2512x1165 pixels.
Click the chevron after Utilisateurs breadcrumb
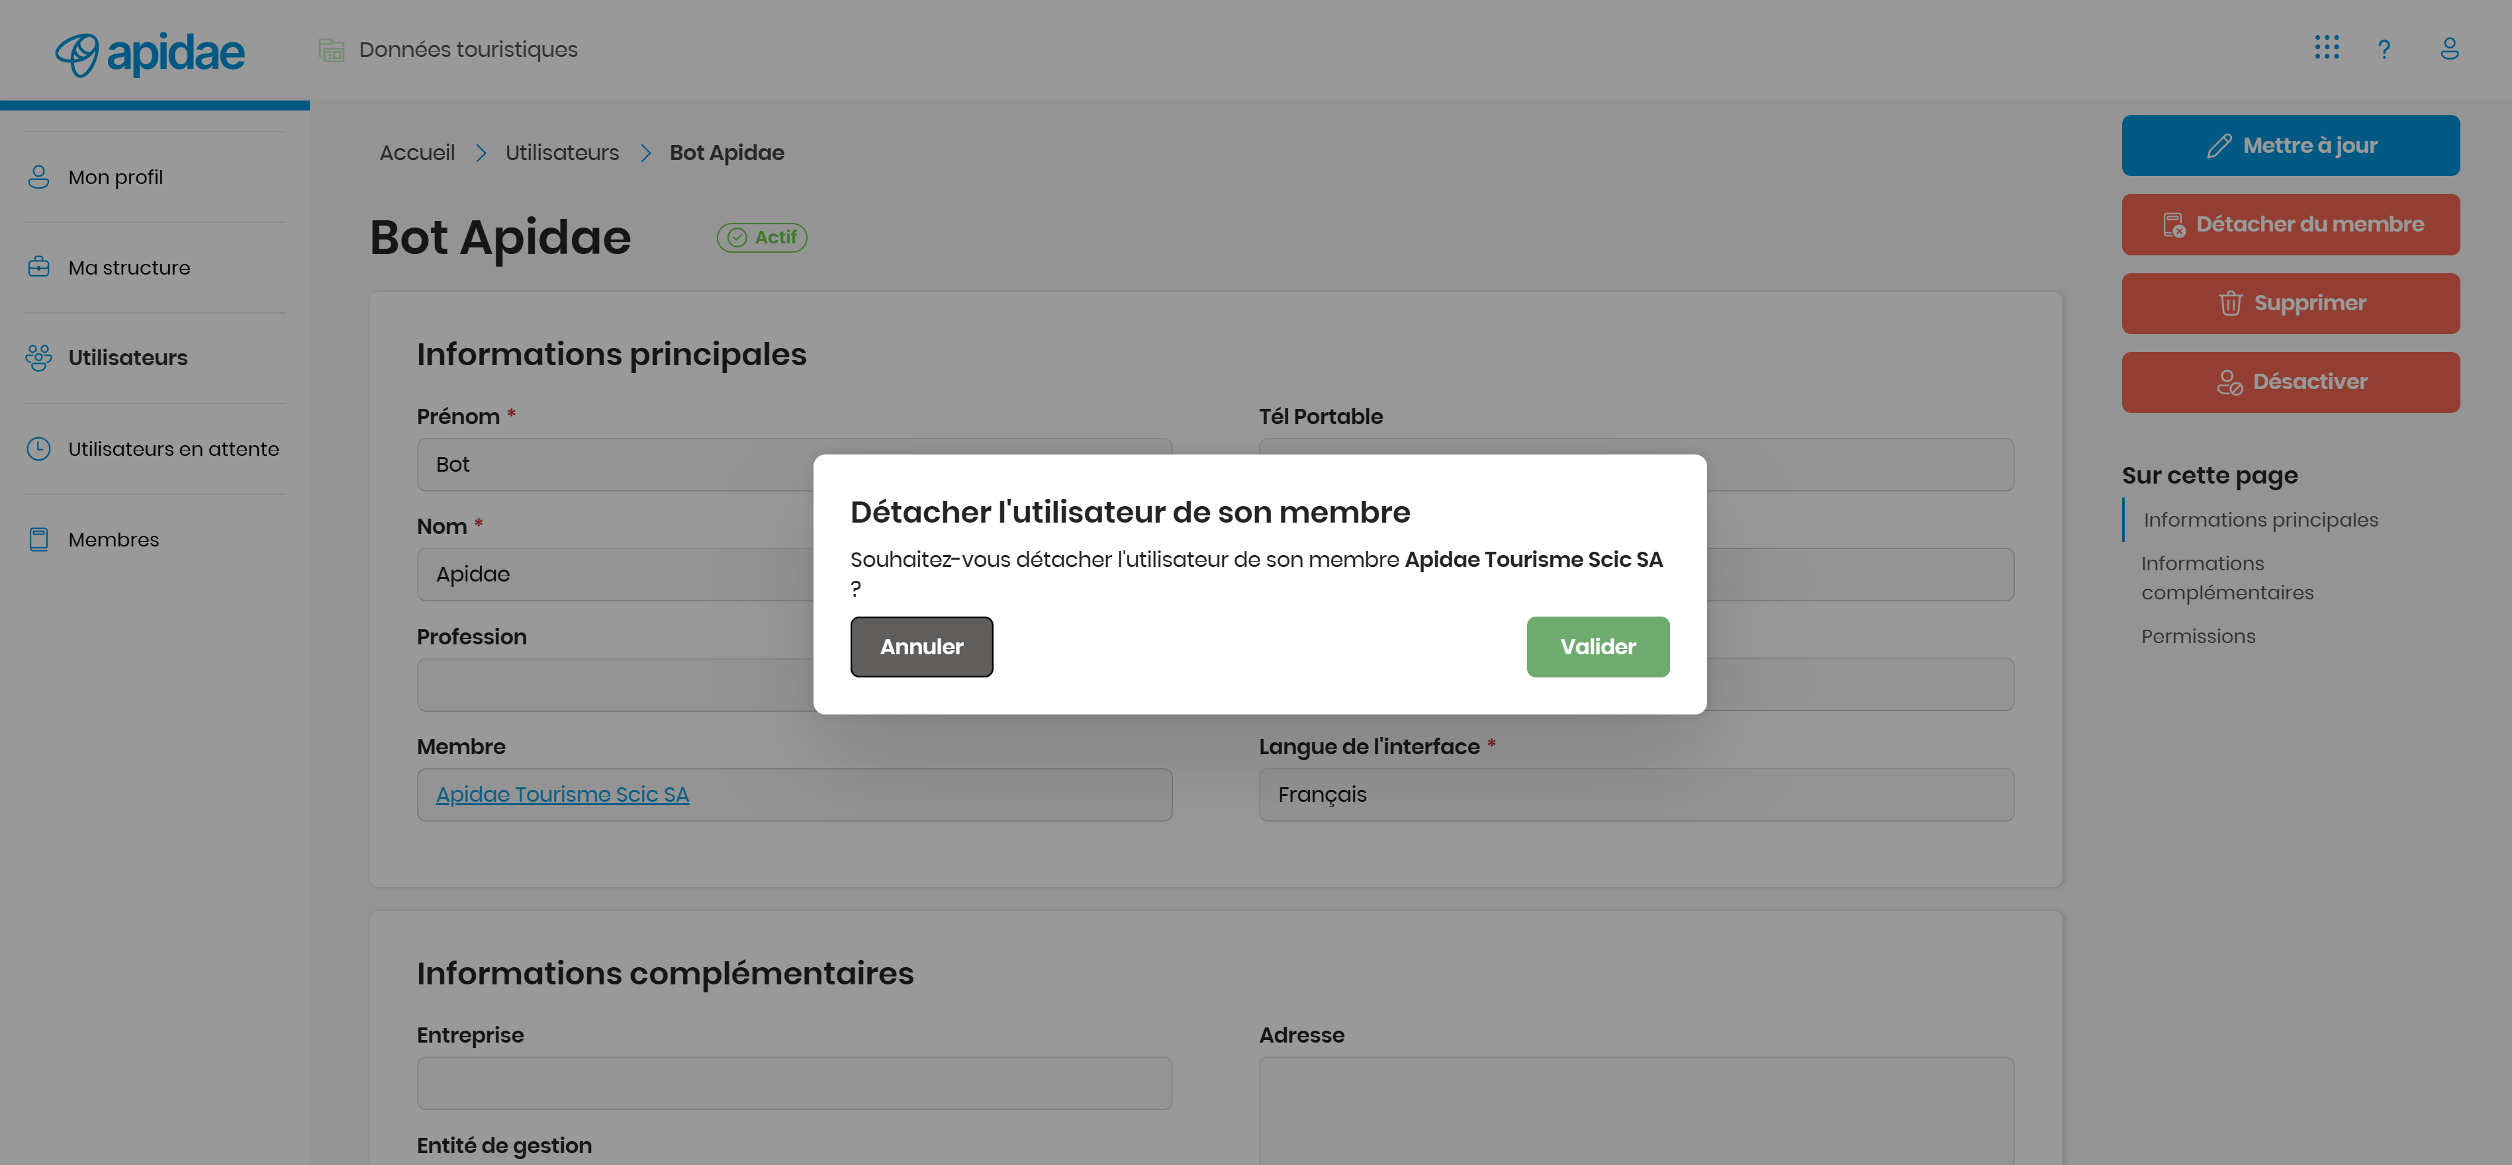645,153
